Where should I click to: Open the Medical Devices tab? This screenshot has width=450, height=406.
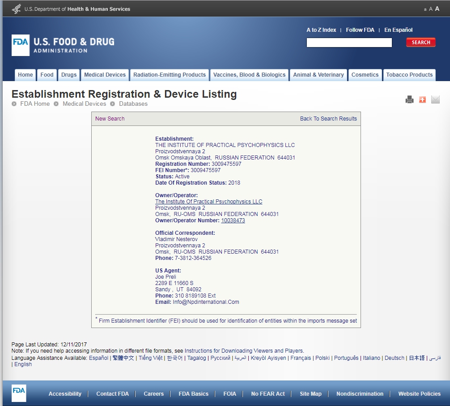coord(105,75)
